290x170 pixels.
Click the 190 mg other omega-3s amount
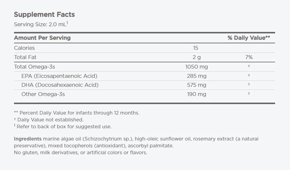coord(197,94)
